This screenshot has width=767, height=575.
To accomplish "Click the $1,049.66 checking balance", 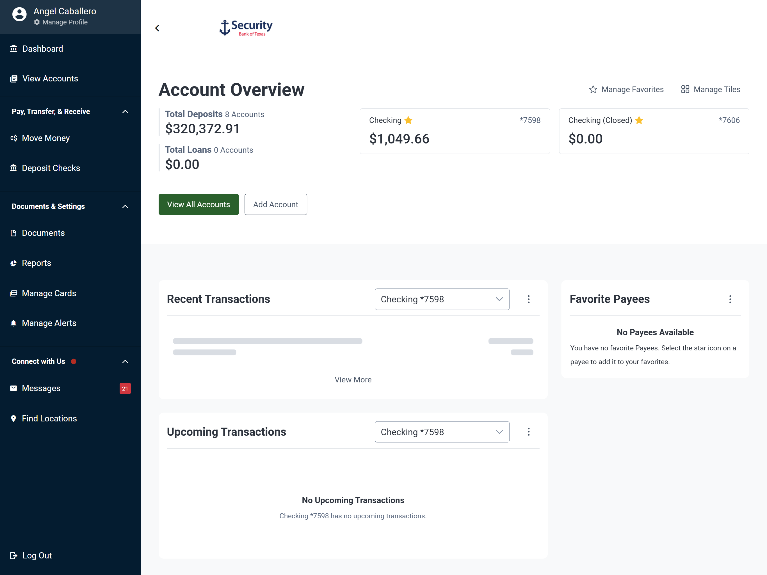I will click(399, 139).
